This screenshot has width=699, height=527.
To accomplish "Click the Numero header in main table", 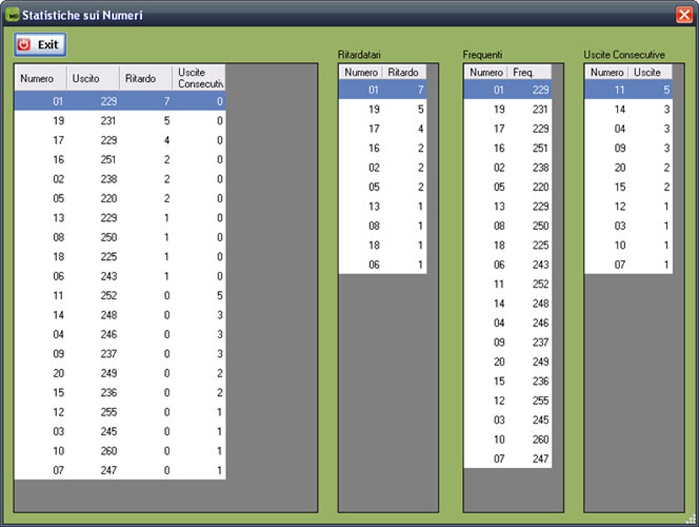I will (x=40, y=78).
